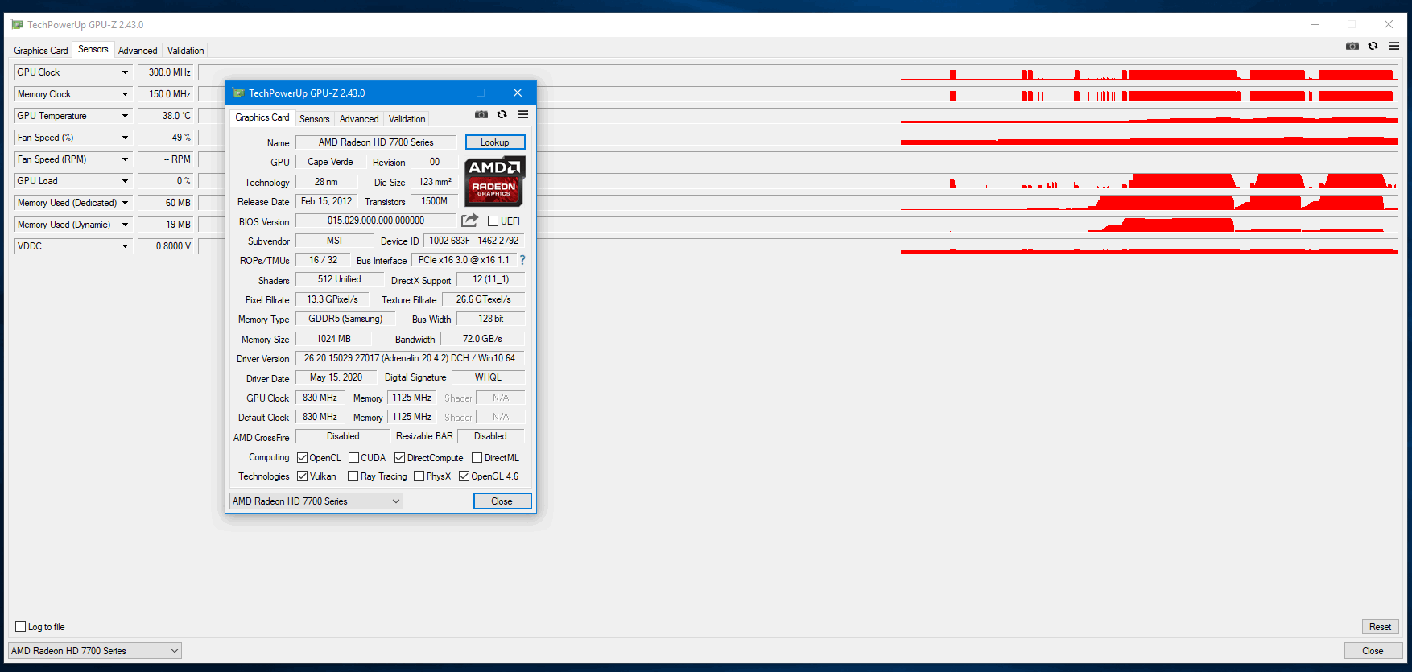The image size is (1412, 672).
Task: Open Memory Used (Dedicated) dropdown
Action: pos(125,203)
